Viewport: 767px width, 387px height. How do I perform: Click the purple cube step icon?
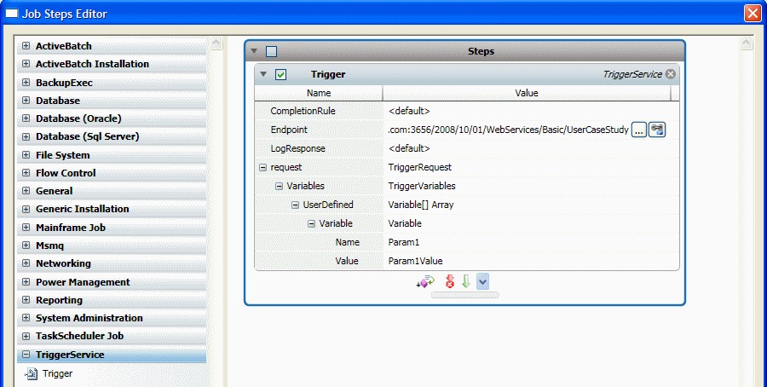click(425, 282)
